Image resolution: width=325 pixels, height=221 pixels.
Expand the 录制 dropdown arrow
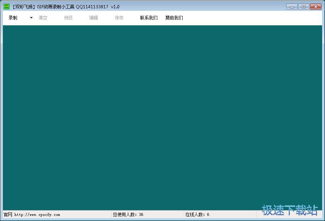pyautogui.click(x=31, y=18)
